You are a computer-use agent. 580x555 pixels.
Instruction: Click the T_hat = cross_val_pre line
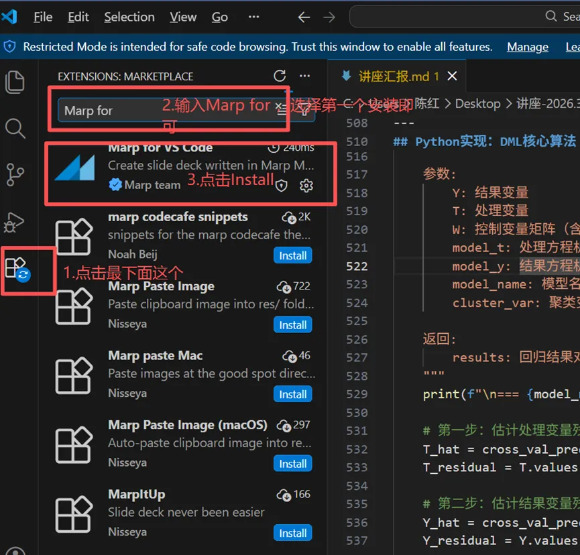point(501,449)
